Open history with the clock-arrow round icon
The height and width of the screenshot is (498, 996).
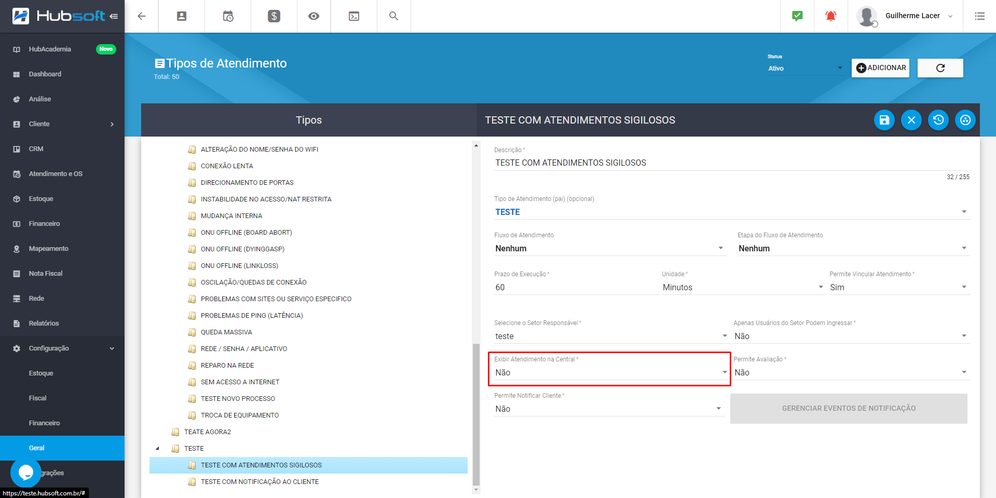point(938,120)
